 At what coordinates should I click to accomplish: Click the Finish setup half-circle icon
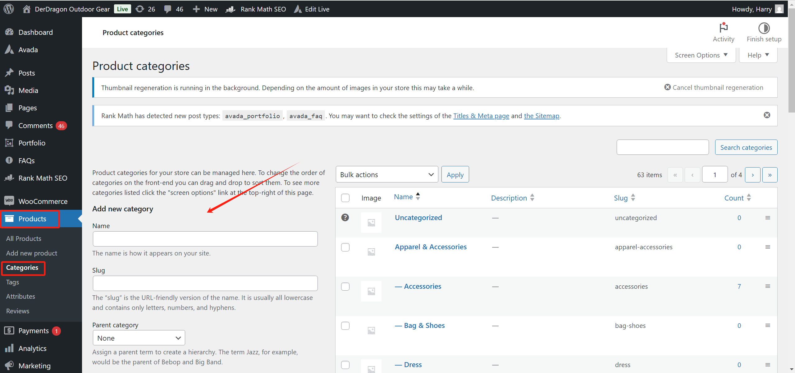coord(764,28)
